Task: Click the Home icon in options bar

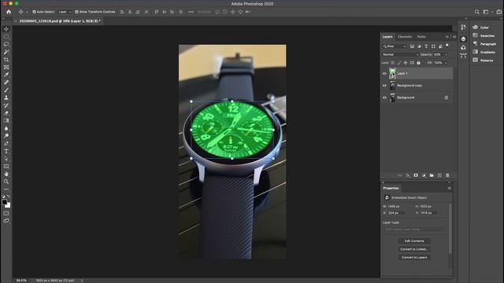Action: [9, 12]
